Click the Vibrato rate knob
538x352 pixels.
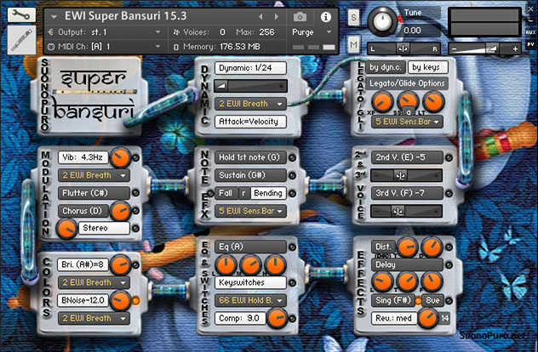tap(120, 157)
